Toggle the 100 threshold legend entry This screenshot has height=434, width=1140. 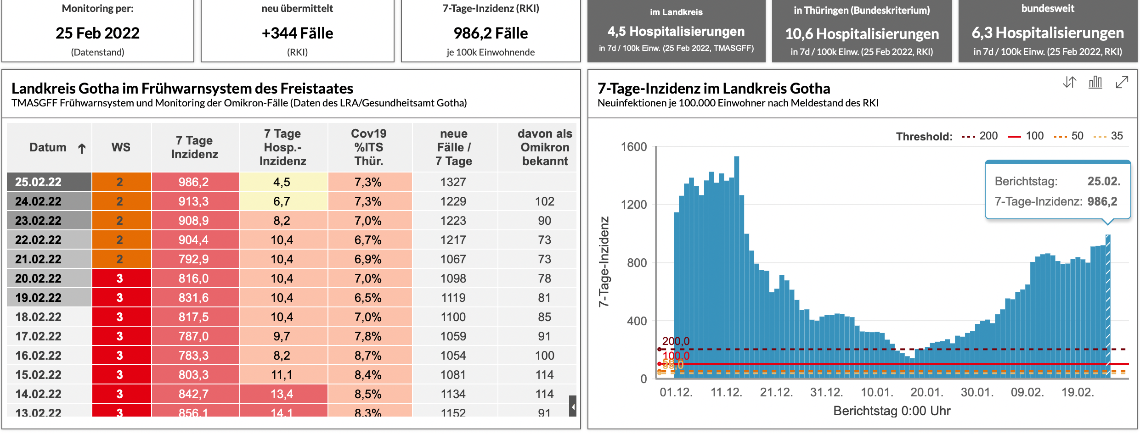click(1026, 136)
